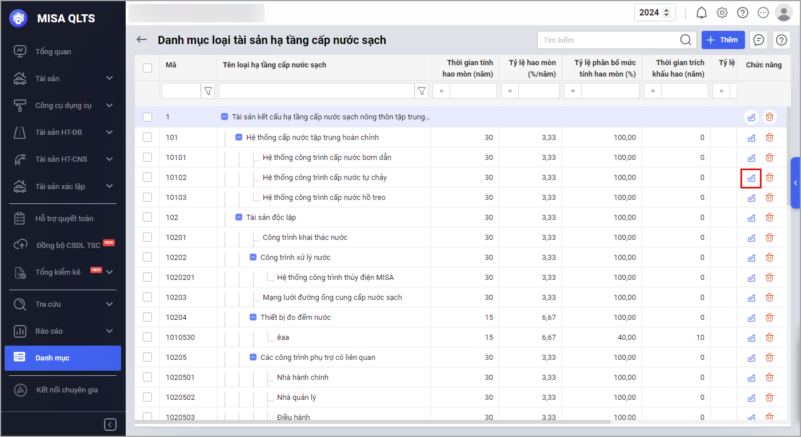The height and width of the screenshot is (437, 801).
Task: Open the Tổng quan menu item
Action: (x=53, y=52)
